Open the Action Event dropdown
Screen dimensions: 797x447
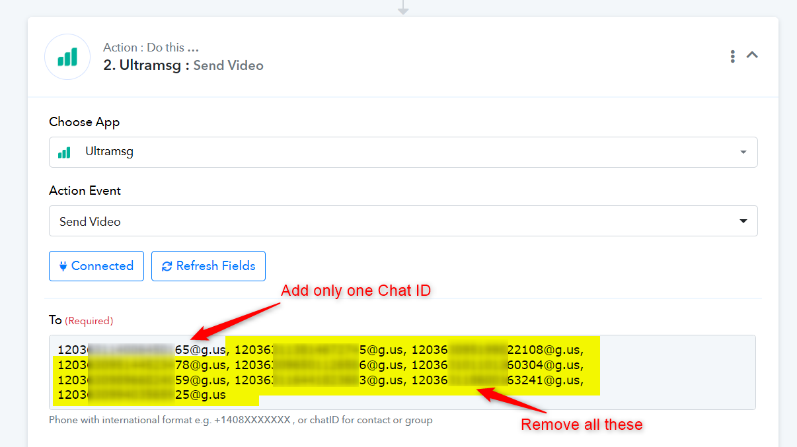[x=403, y=221]
